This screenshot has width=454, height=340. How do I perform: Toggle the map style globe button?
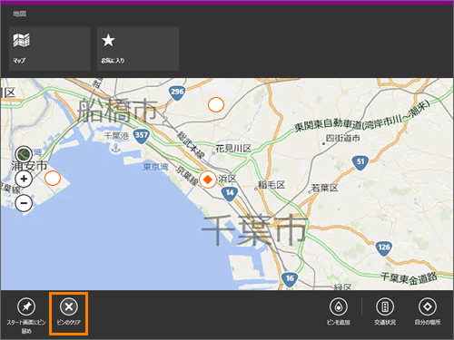[24, 154]
